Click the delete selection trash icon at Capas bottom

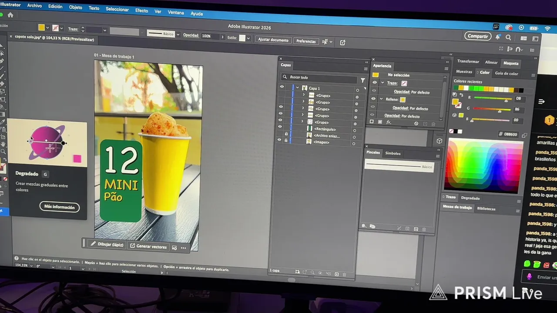click(344, 275)
